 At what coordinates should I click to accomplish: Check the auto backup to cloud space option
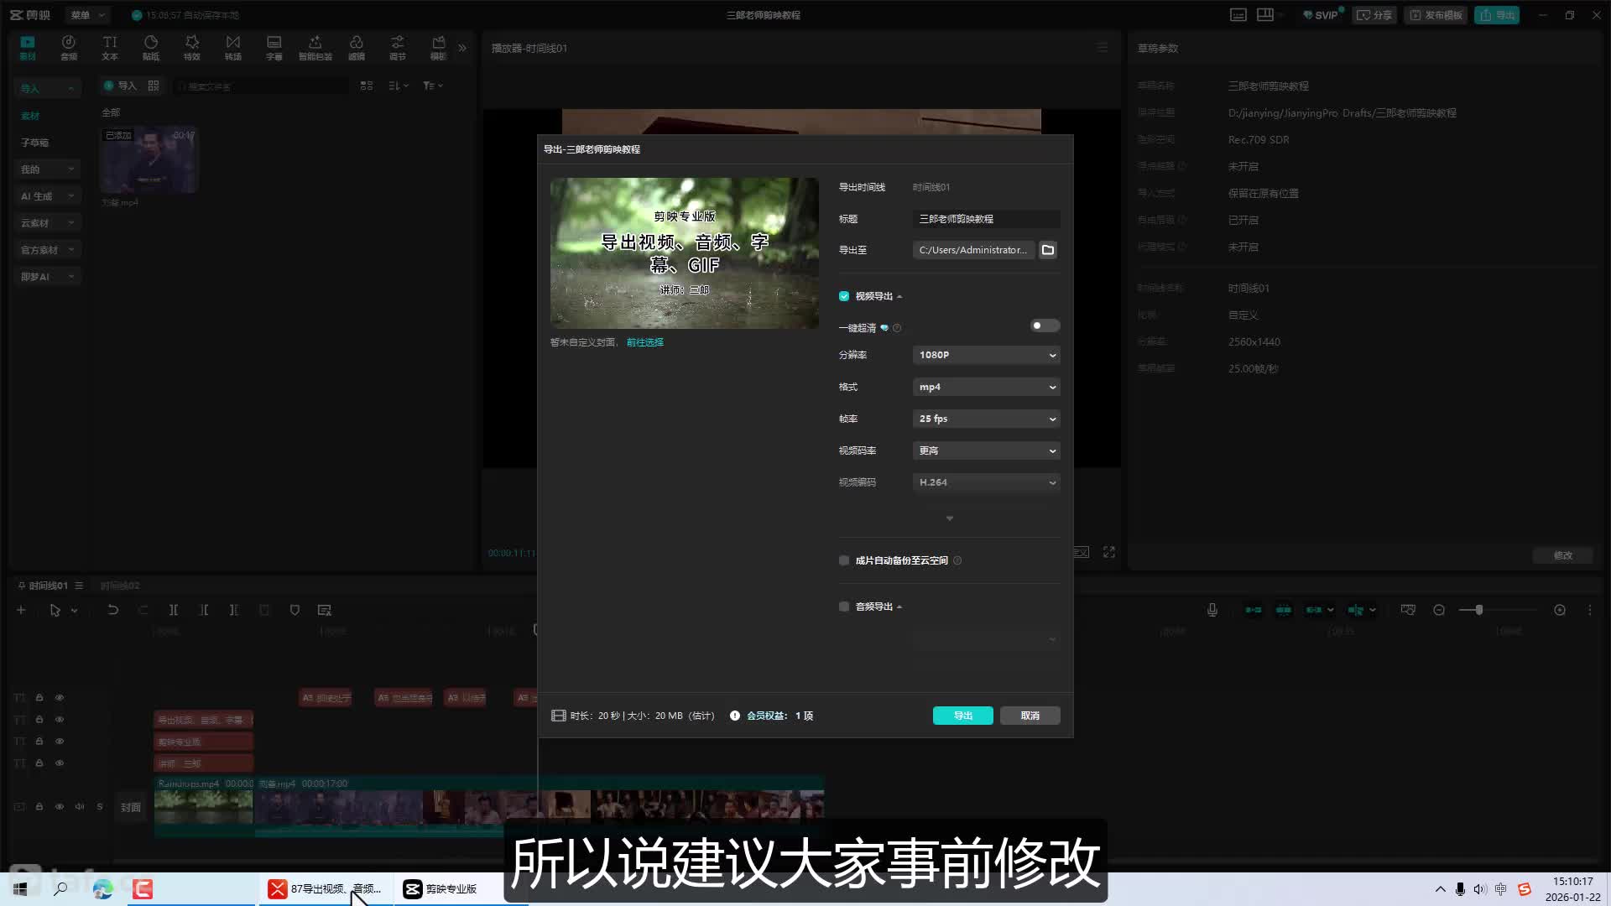pyautogui.click(x=844, y=560)
